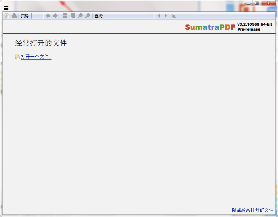The height and width of the screenshot is (217, 278).
Task: Close the SumatraPDF window
Action: 268,3
